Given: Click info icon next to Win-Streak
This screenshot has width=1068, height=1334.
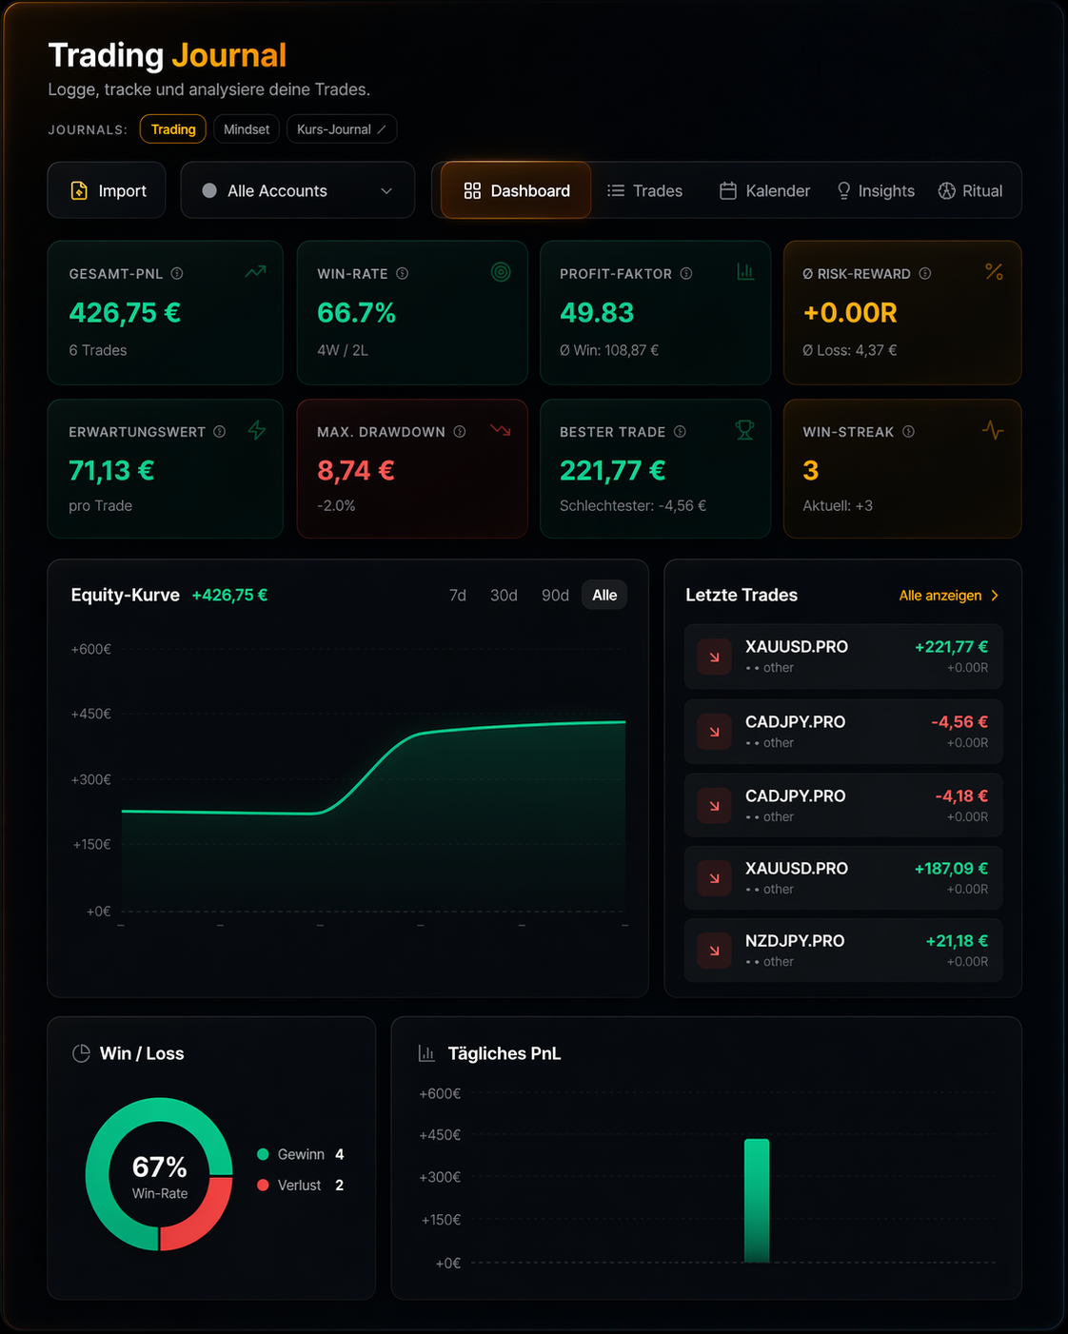Looking at the screenshot, I should (x=908, y=431).
